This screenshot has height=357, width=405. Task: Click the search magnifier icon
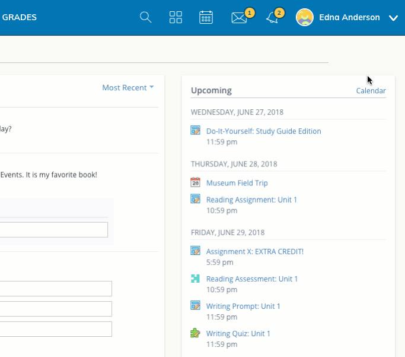pos(145,17)
